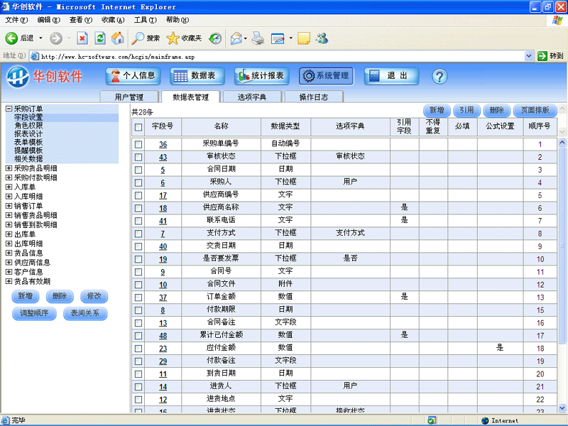Click the Print icon in toolbar

[x=257, y=38]
